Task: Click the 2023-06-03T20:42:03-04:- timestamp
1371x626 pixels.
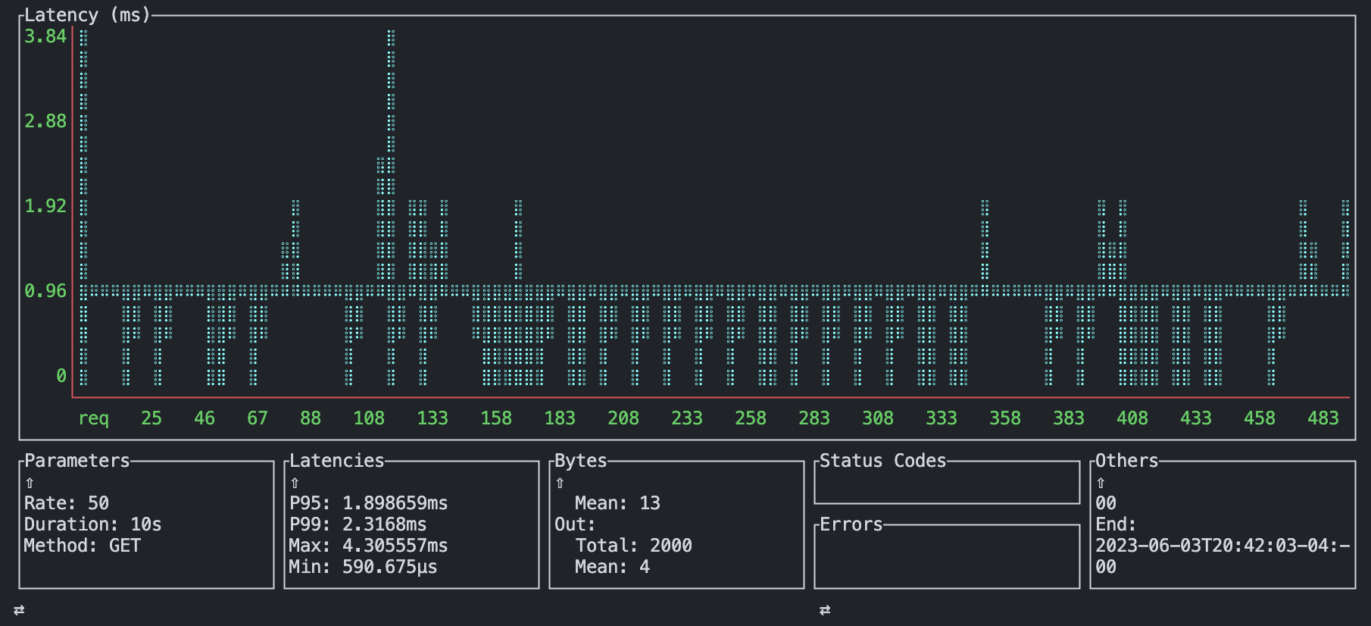Action: point(1223,546)
